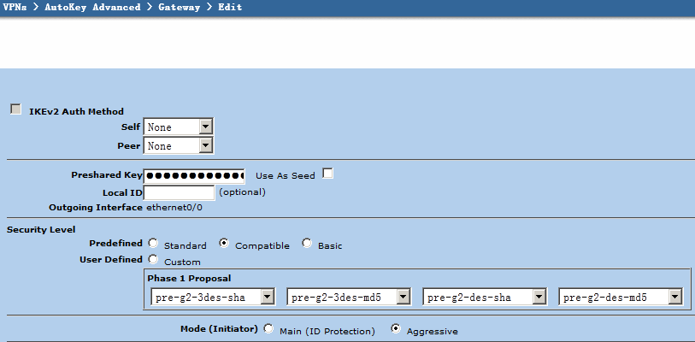695x342 pixels.
Task: Check the Use As Seed box
Action: (327, 174)
